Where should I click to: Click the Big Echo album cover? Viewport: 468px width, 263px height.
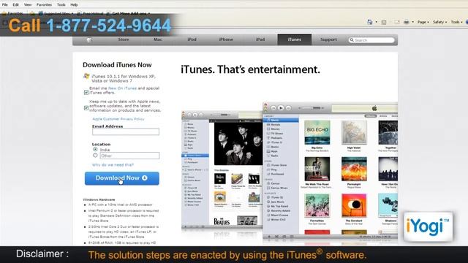click(x=317, y=133)
